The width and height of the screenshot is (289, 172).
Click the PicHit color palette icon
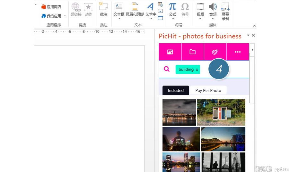pyautogui.click(x=215, y=52)
